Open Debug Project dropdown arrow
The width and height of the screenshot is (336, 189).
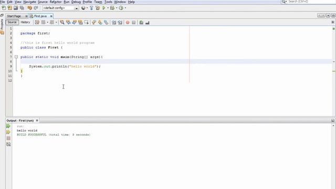pos(117,8)
